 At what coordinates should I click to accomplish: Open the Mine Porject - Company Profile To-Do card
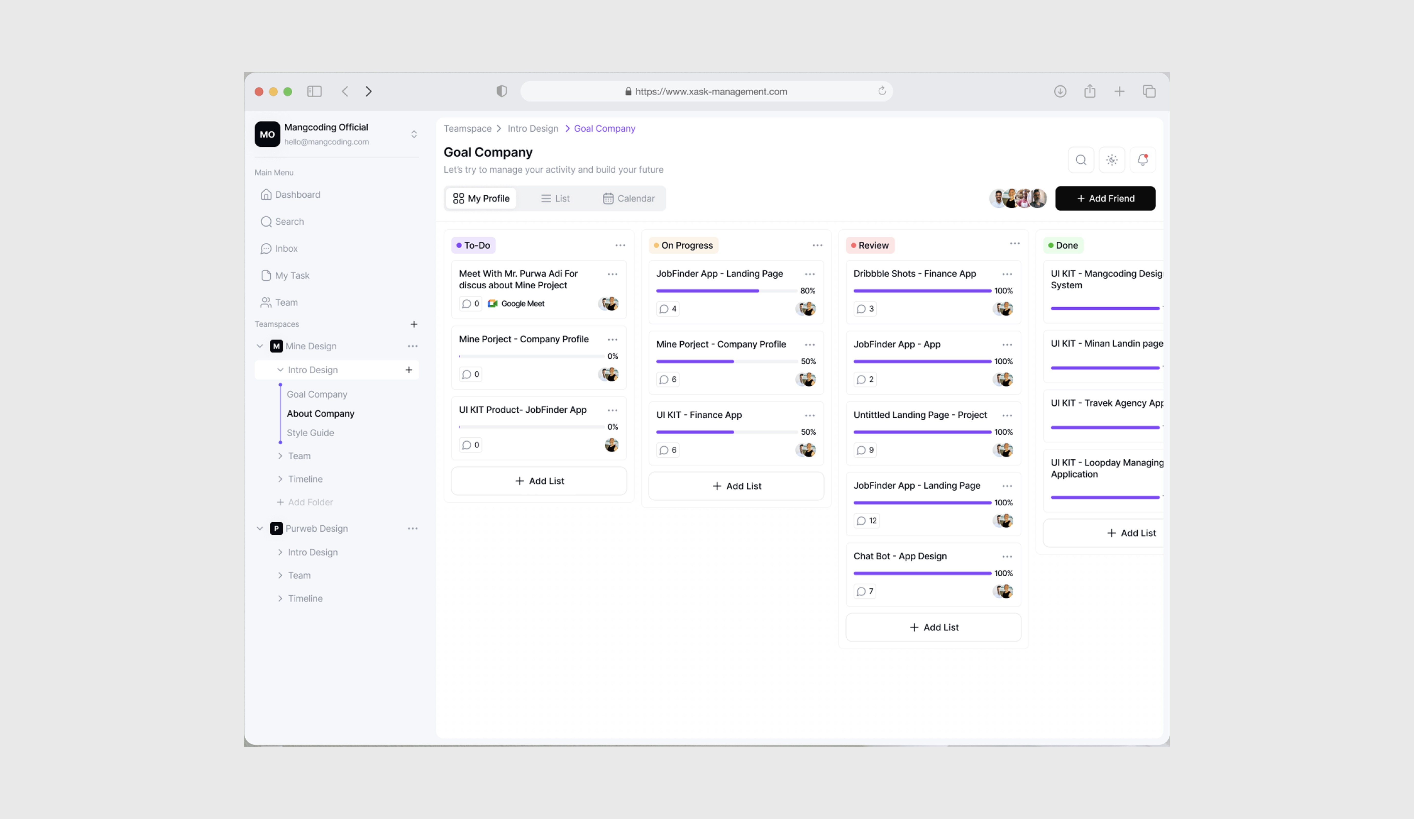[539, 358]
